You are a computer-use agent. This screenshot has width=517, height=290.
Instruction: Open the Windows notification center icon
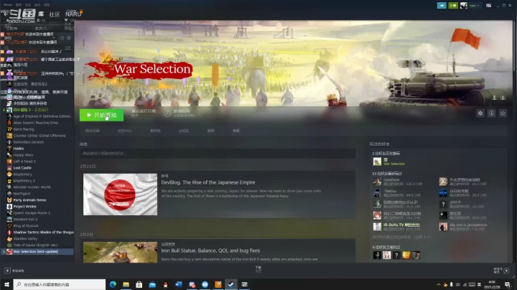[x=508, y=284]
